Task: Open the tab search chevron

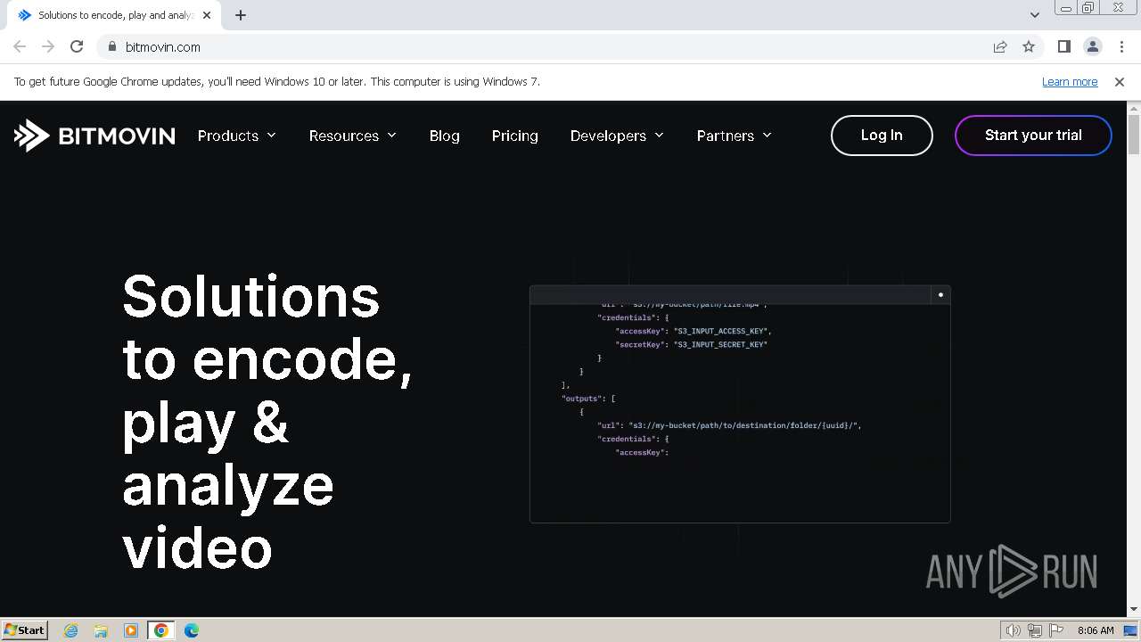Action: point(1034,15)
